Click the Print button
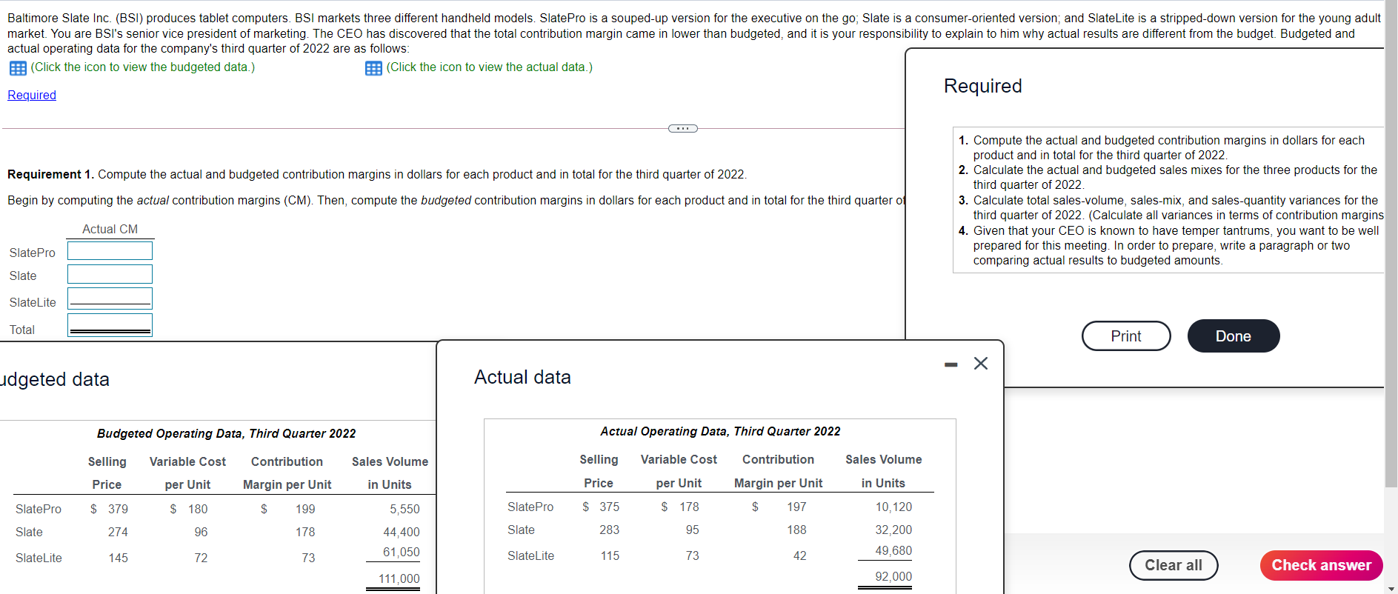 click(1126, 336)
